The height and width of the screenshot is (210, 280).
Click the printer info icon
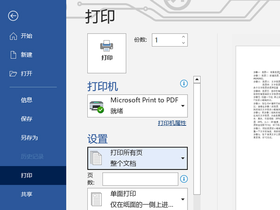click(x=183, y=84)
